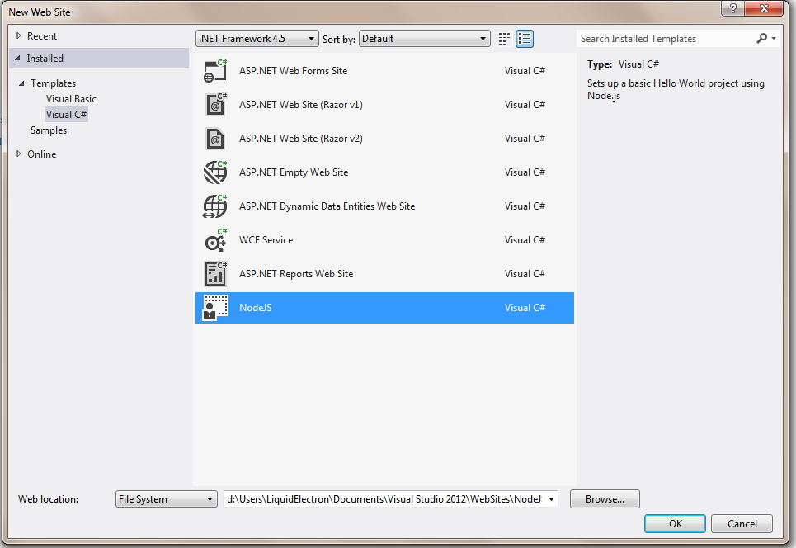Click the ASP.NET Dynamic Data Entities icon
The width and height of the screenshot is (796, 548).
(214, 205)
